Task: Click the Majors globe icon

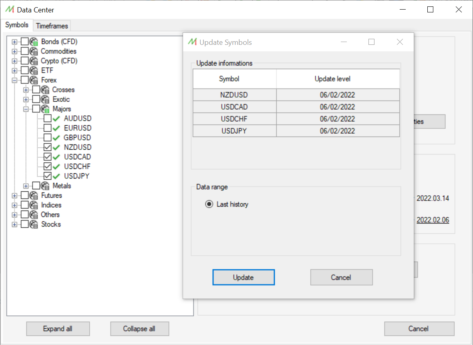Action: (45, 109)
